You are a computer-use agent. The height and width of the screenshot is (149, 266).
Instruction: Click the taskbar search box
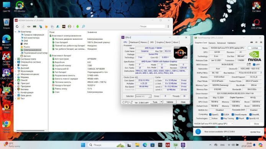pos(107,145)
